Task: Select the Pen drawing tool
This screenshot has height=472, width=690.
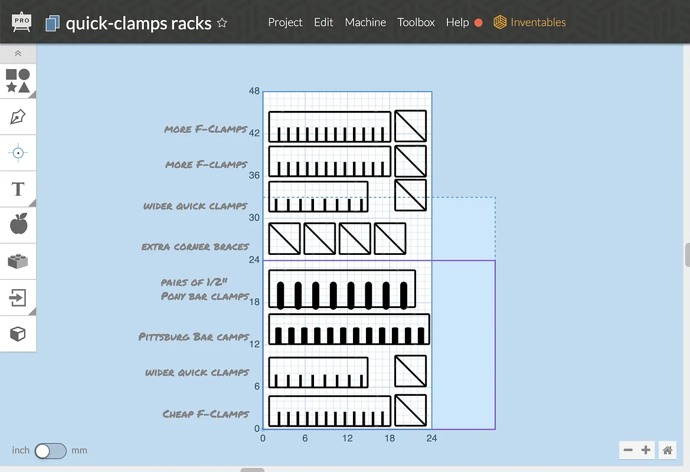Action: 18,117
